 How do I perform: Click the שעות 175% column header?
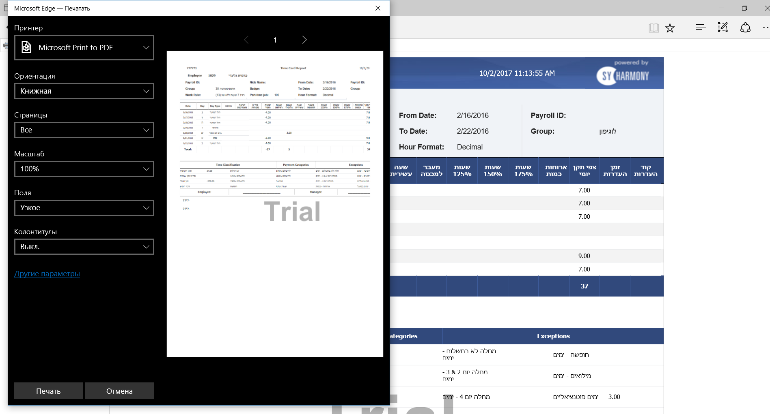(x=523, y=171)
